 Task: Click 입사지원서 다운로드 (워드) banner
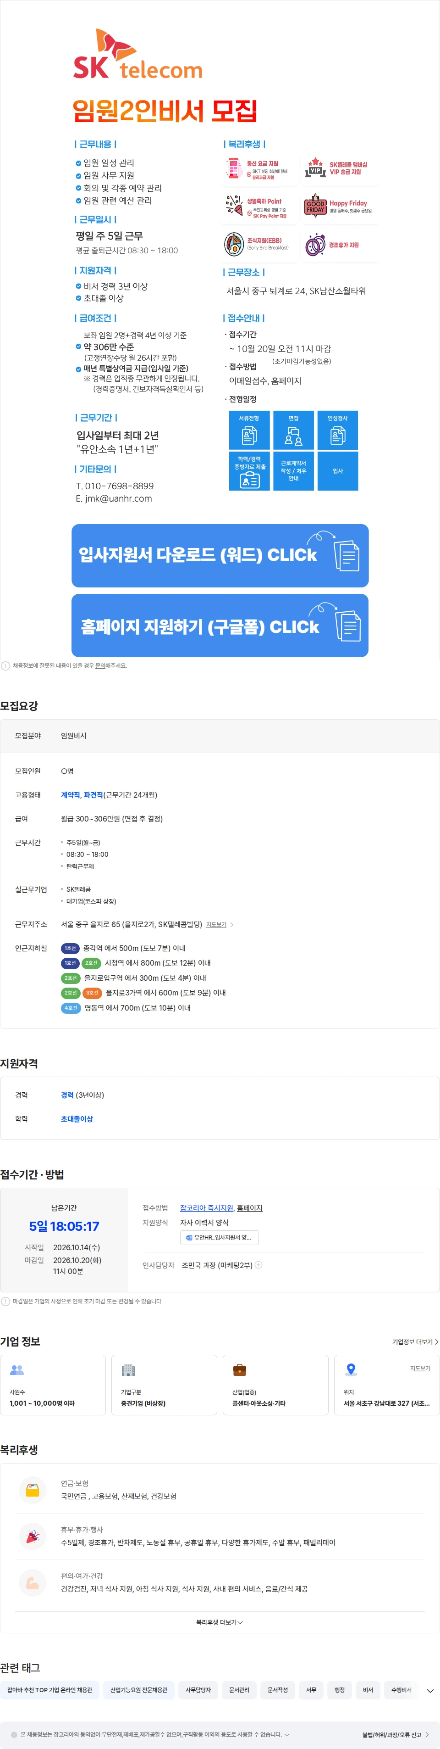point(220,555)
